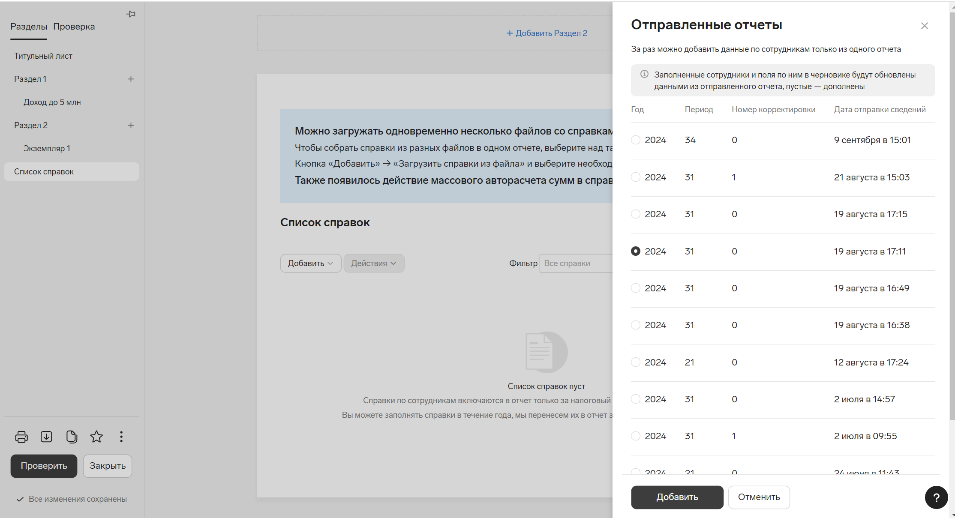
Task: Click the copy document icon
Action: 72,437
